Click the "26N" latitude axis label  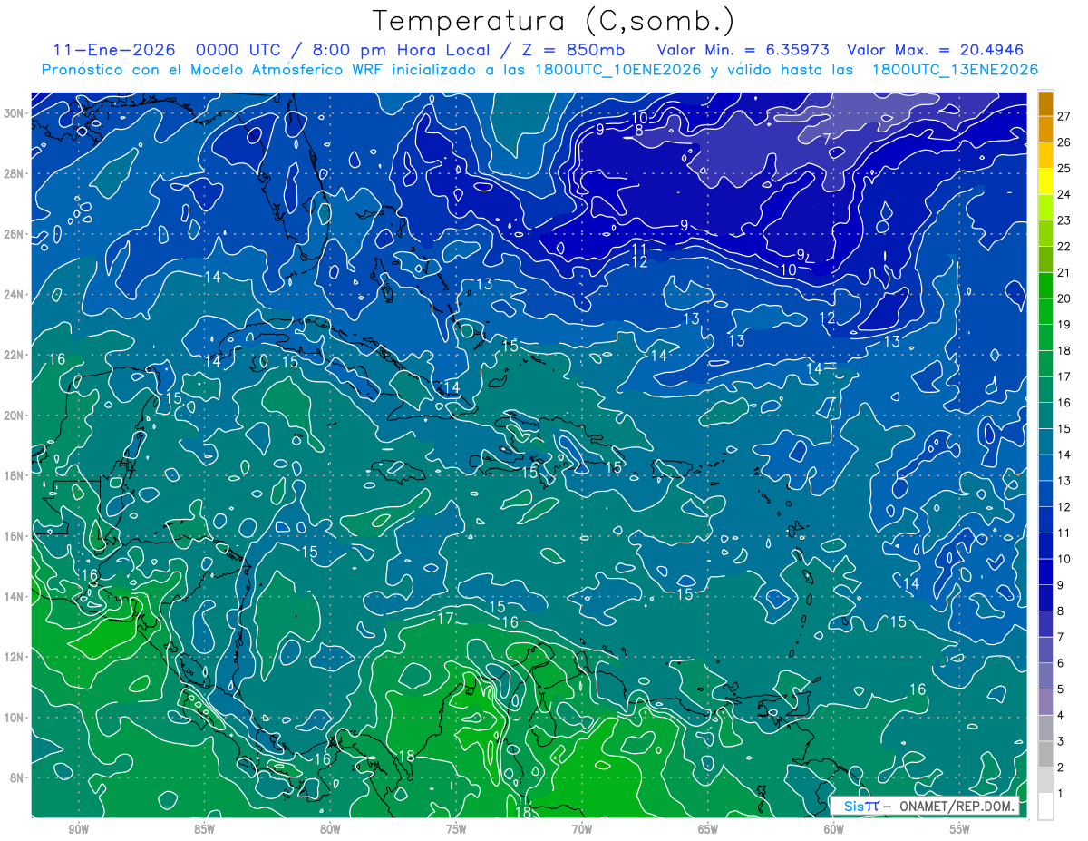click(15, 234)
